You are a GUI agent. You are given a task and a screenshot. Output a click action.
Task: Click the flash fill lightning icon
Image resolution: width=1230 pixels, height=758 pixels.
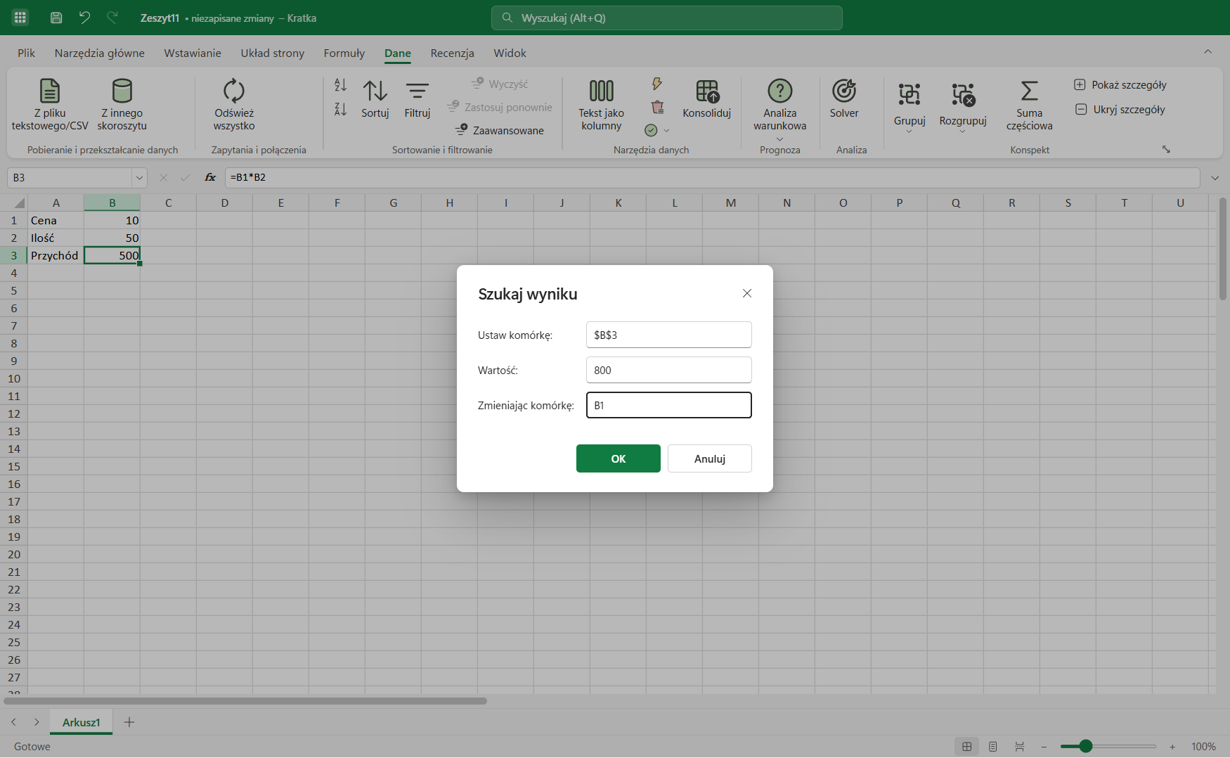click(x=657, y=84)
